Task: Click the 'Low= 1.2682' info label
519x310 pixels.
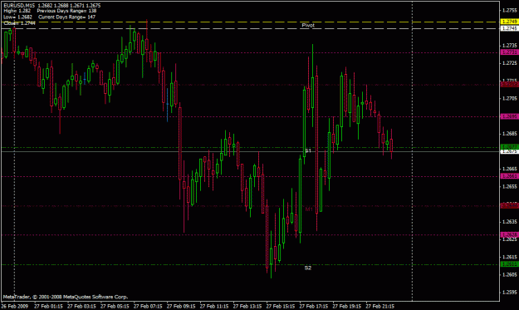Action: [18, 17]
